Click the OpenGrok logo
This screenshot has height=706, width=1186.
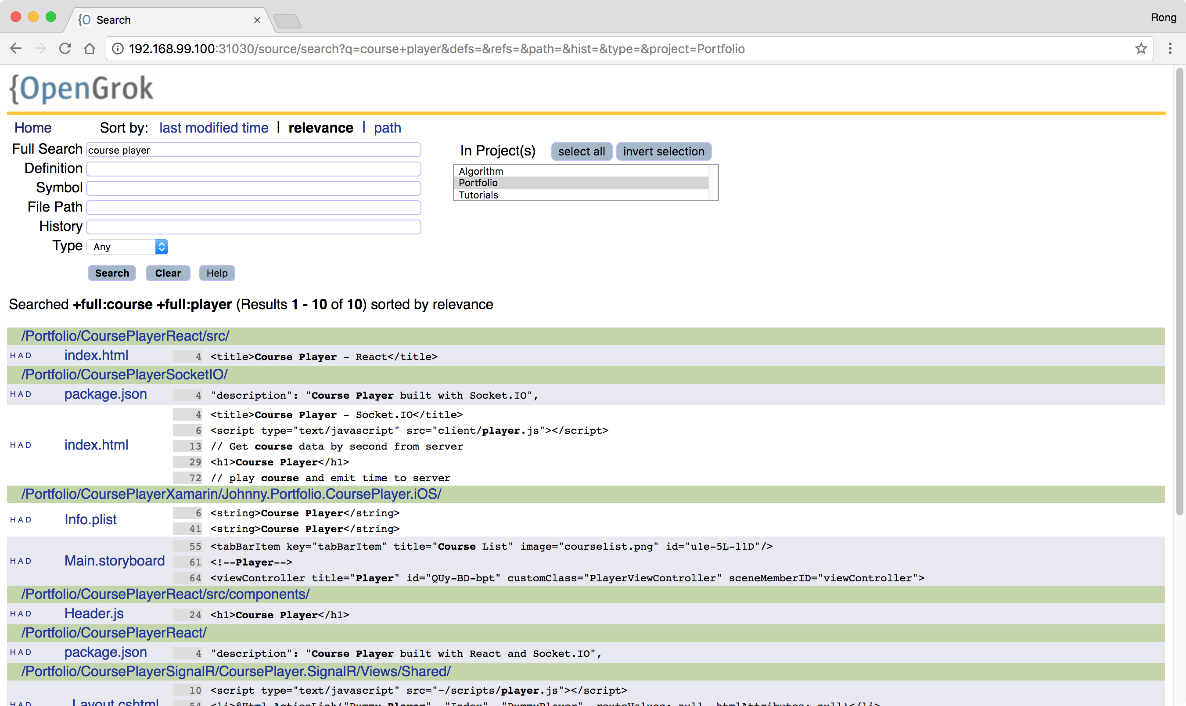coord(81,89)
